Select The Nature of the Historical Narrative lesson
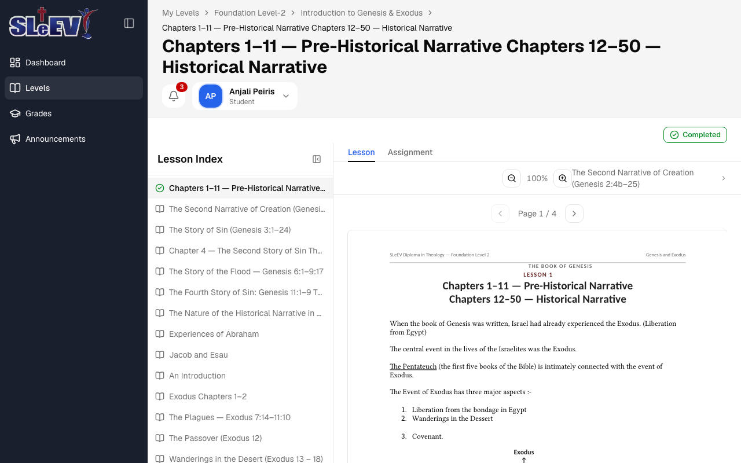 click(240, 313)
